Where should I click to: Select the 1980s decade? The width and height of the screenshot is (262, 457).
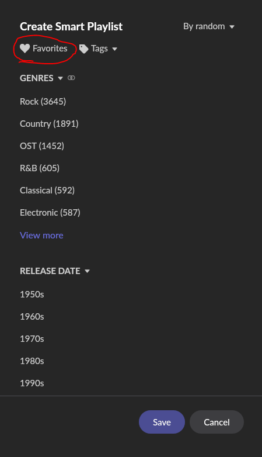point(32,361)
